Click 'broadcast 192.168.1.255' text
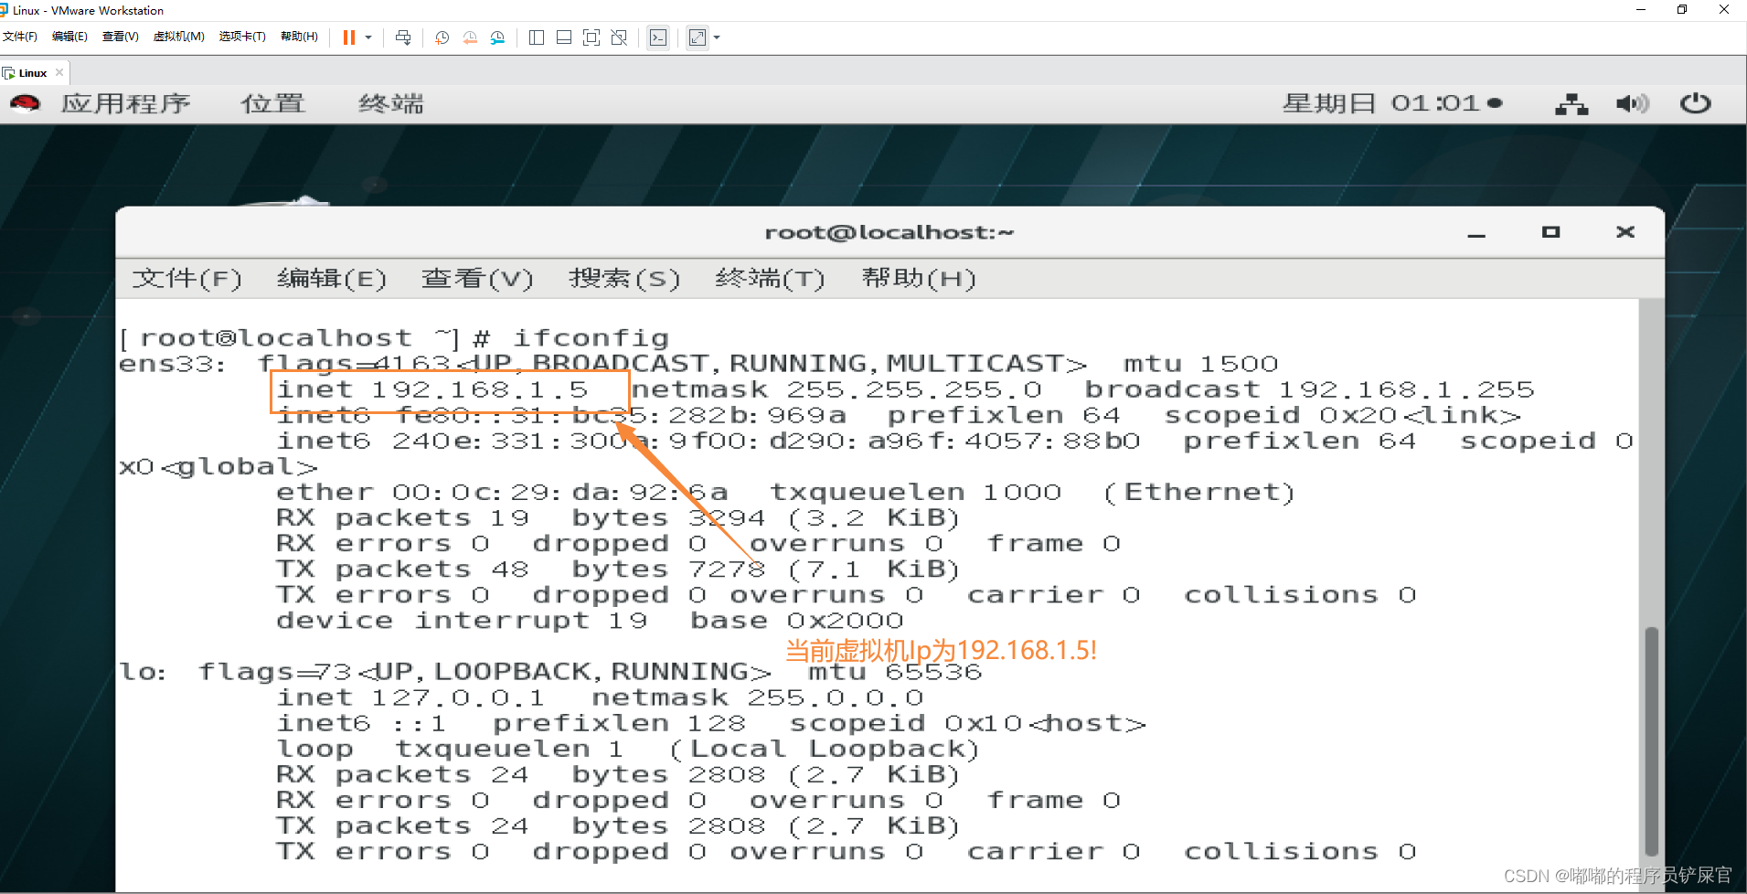This screenshot has width=1747, height=894. [1309, 389]
